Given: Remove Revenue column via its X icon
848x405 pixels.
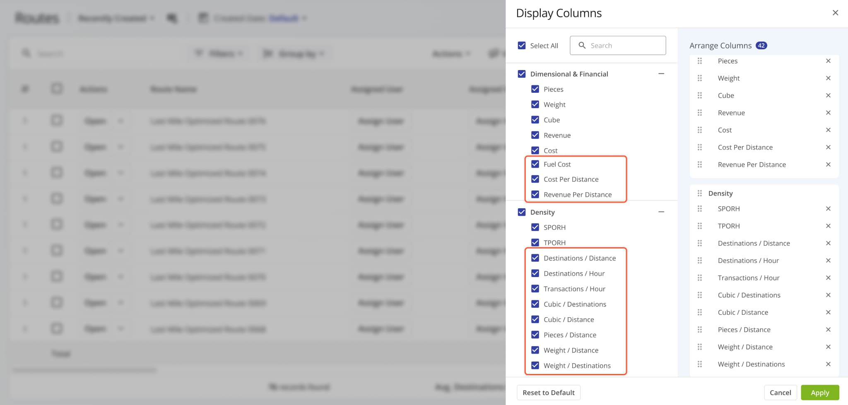Looking at the screenshot, I should click(828, 113).
